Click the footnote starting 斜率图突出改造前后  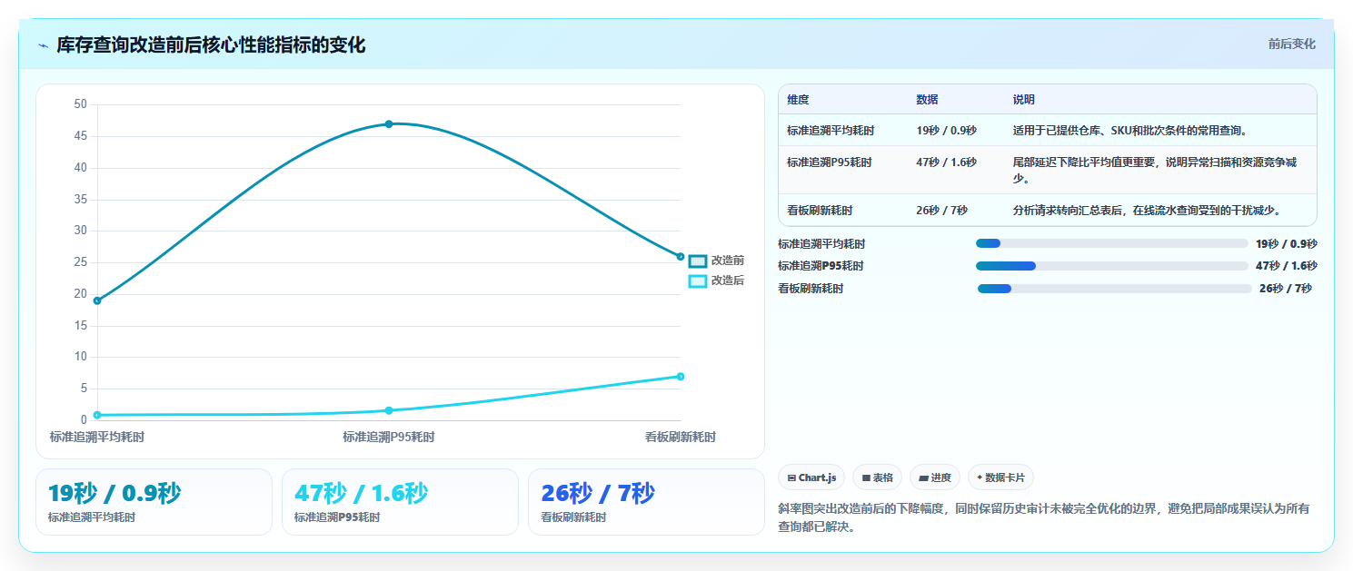coord(1044,517)
